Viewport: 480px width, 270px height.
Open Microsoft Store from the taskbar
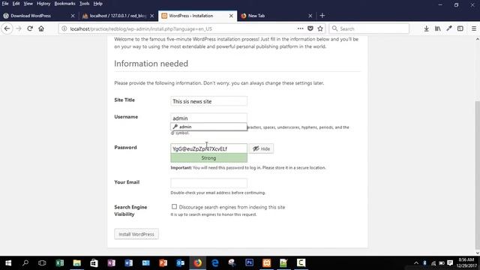94,263
